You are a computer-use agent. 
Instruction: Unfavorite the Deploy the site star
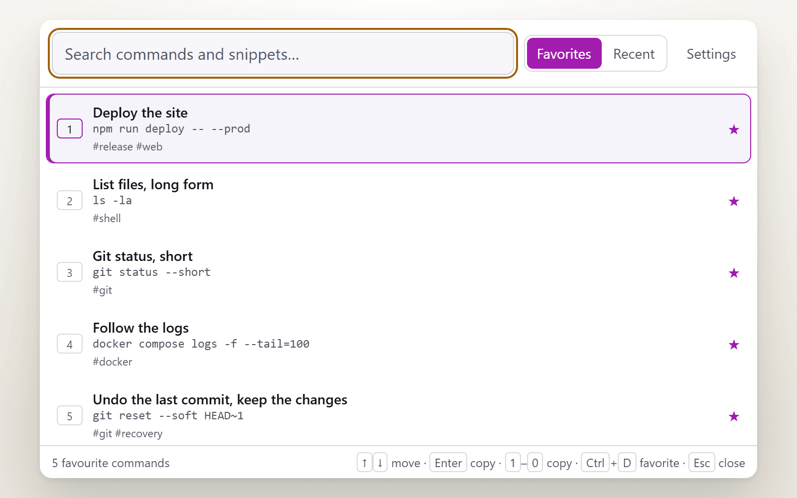pyautogui.click(x=734, y=129)
